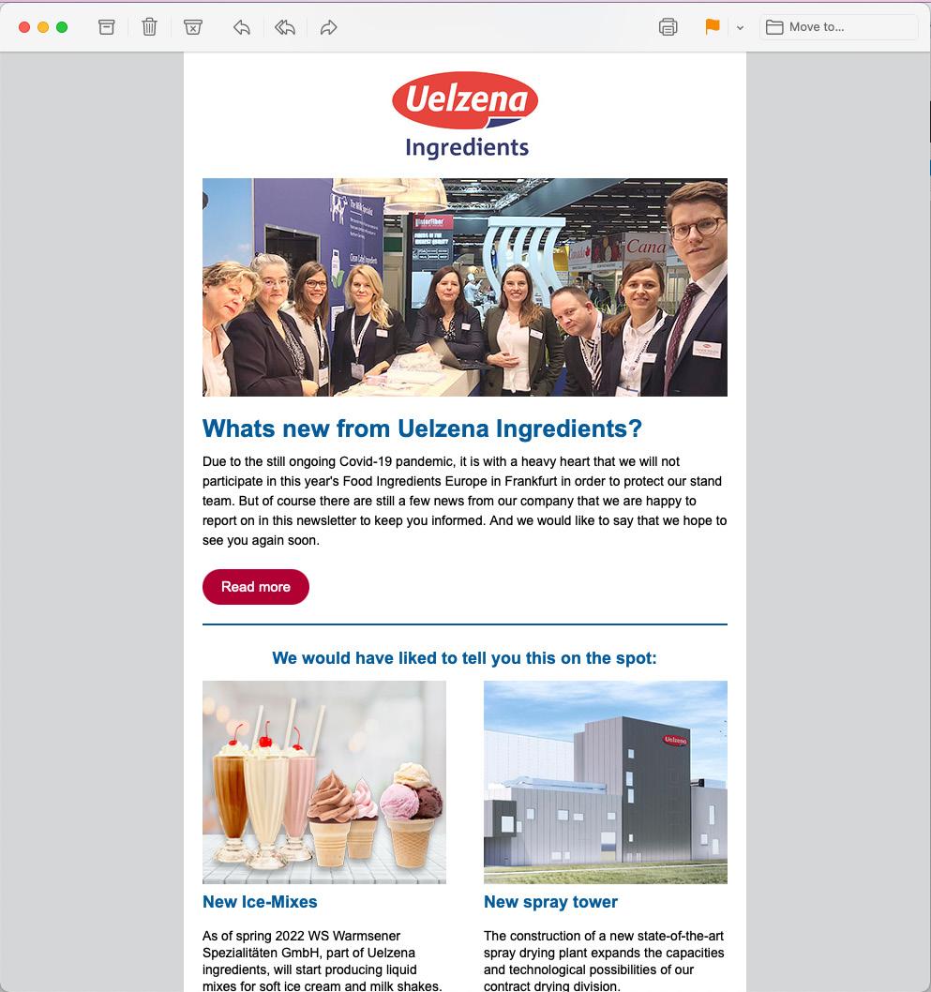Click the folder icon beside Move to
The image size is (931, 992).
[774, 27]
